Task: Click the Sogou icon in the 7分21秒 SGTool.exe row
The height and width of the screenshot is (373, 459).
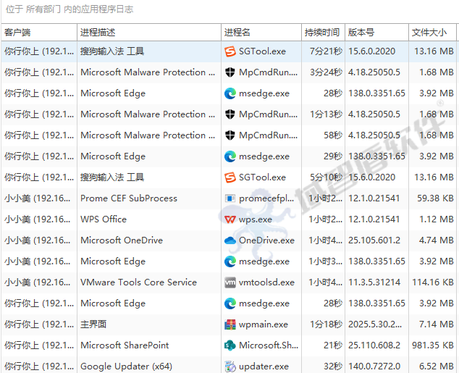Action: [x=230, y=51]
